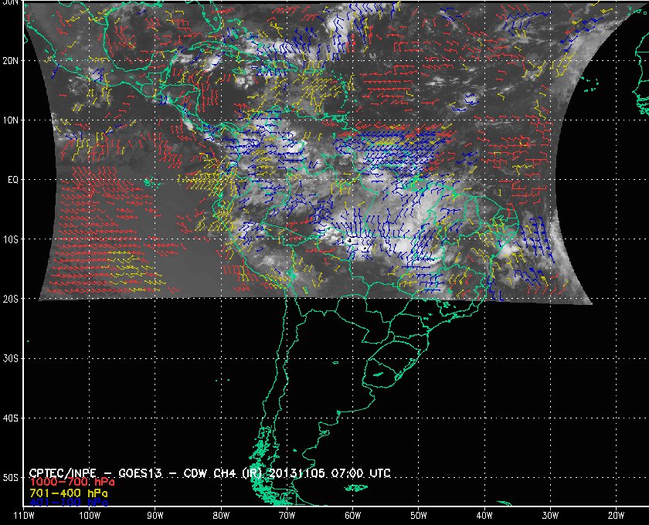Click the 20W longitude label
The image size is (649, 525).
click(616, 516)
